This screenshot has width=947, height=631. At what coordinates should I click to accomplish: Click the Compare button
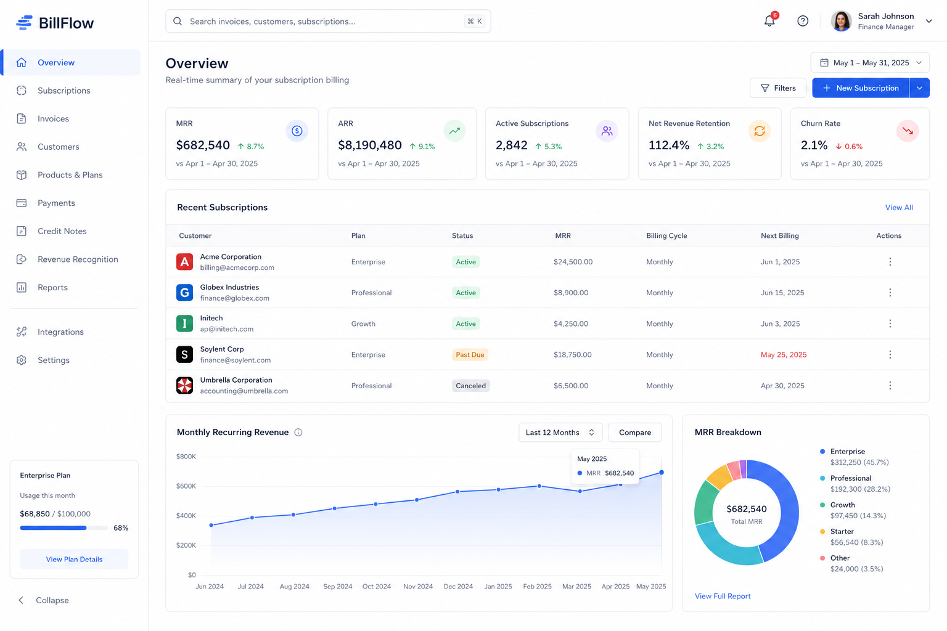pos(635,433)
